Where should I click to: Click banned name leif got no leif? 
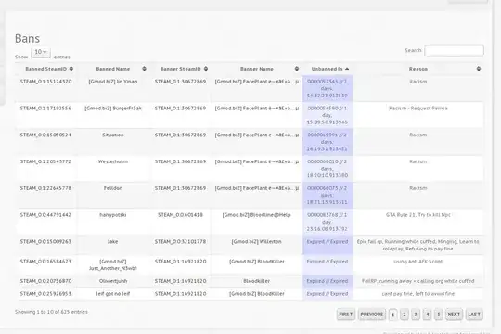[113, 294]
